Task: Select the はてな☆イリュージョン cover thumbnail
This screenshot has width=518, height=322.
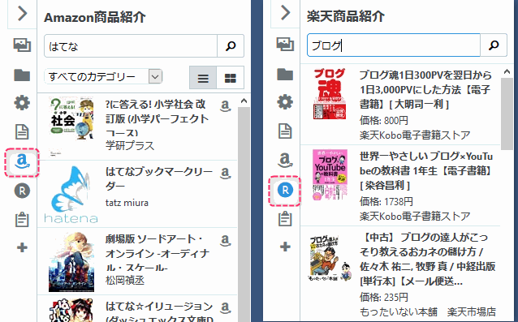Action: [71, 311]
